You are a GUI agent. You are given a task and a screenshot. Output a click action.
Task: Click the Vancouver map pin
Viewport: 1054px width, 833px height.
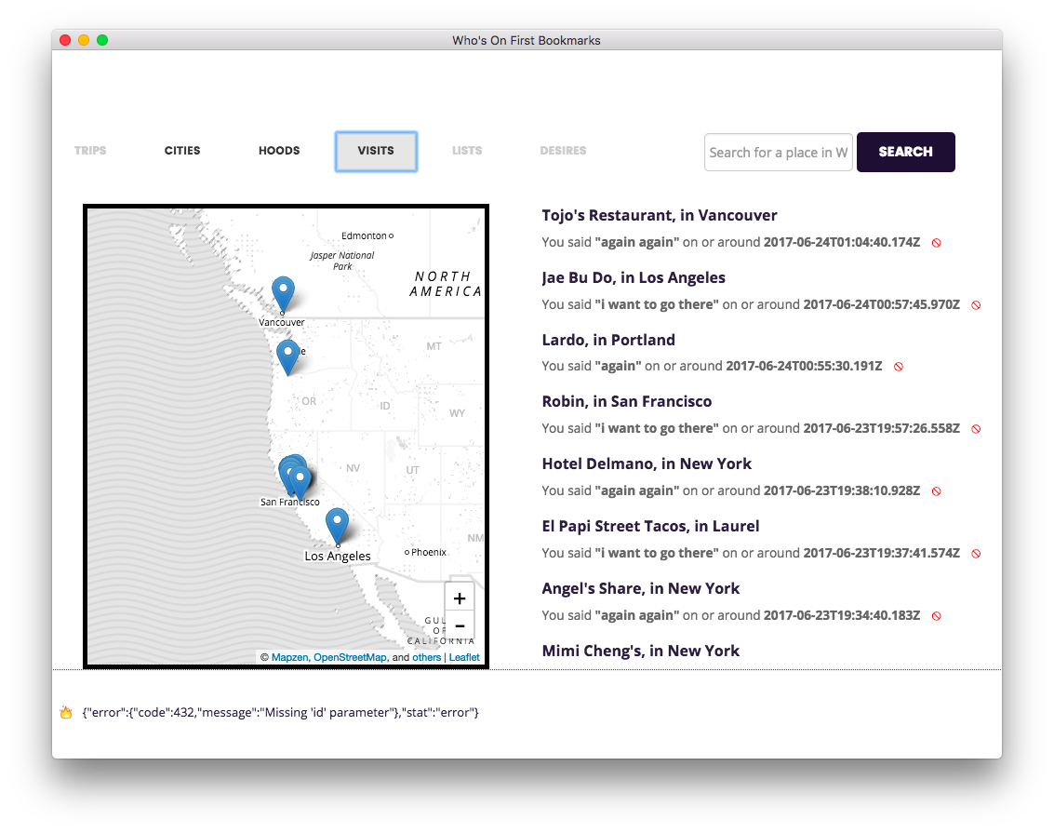point(283,293)
